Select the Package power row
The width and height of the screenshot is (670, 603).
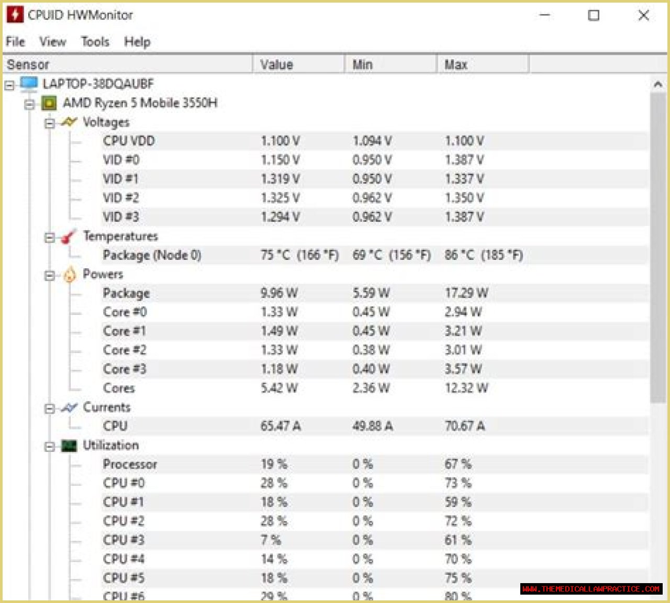(x=375, y=293)
